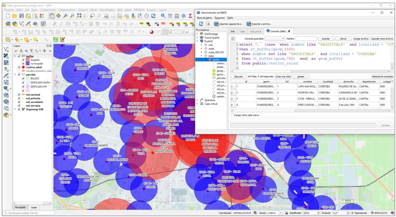
Task: Open the Tabla menu in DB Manager
Action: [230, 18]
